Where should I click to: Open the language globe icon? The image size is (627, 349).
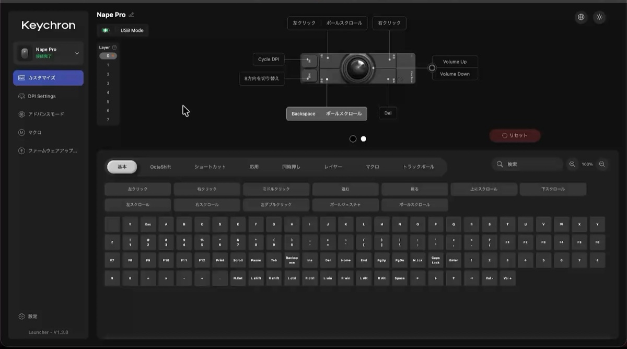pyautogui.click(x=581, y=17)
